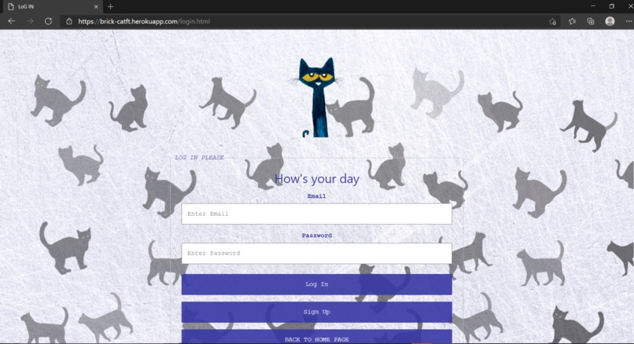The height and width of the screenshot is (344, 634).
Task: Close the LoG IN tab
Action: pyautogui.click(x=96, y=7)
